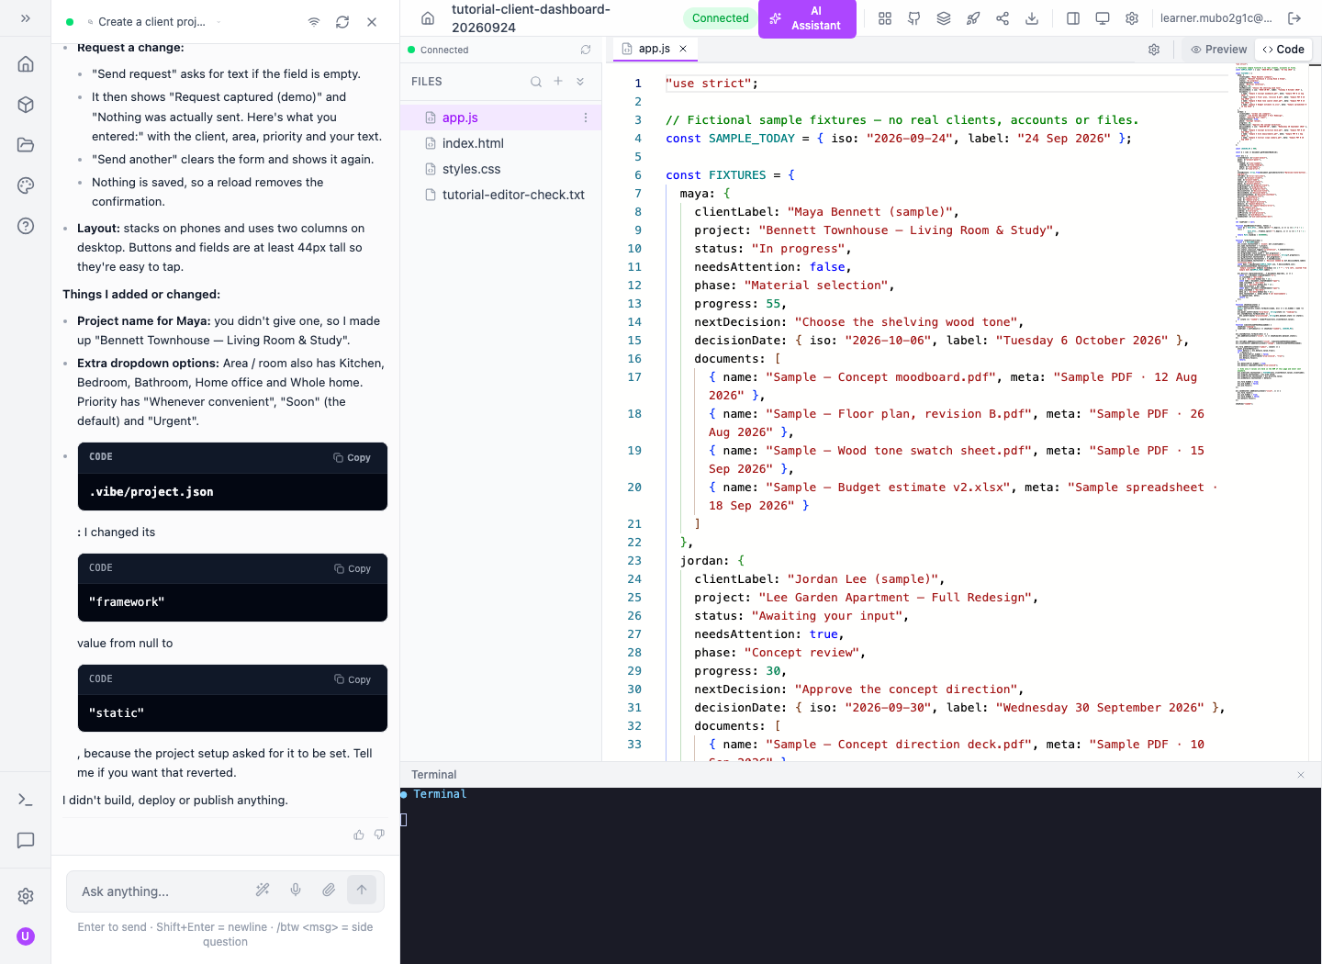This screenshot has width=1322, height=964.
Task: Expand the left sidebar with double chevron
Action: point(26,18)
